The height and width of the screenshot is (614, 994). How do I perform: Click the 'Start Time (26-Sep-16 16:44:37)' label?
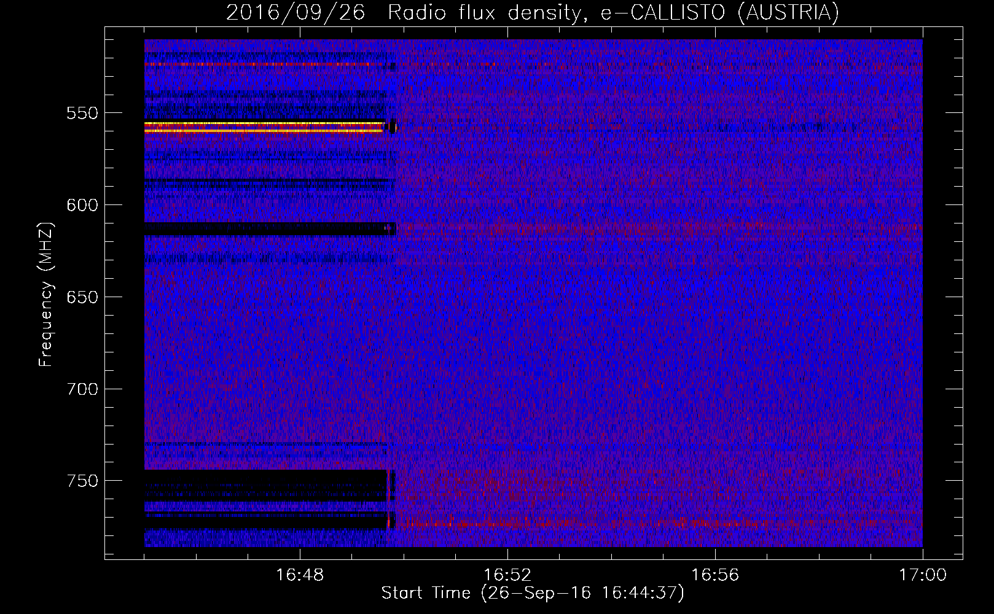(x=533, y=593)
